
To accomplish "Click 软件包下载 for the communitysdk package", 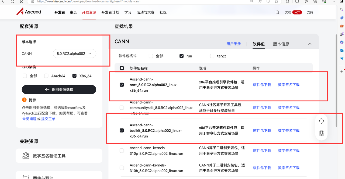I will click(x=262, y=108).
